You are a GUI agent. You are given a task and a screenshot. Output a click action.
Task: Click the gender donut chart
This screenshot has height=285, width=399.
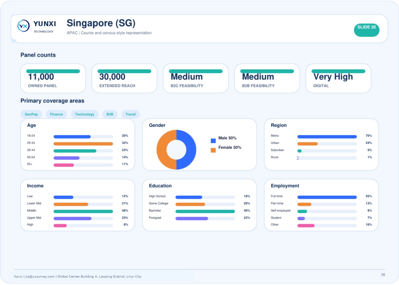tap(176, 150)
